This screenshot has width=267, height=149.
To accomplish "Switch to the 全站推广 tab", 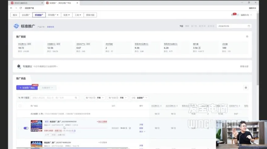I will pyautogui.click(x=25, y=15).
